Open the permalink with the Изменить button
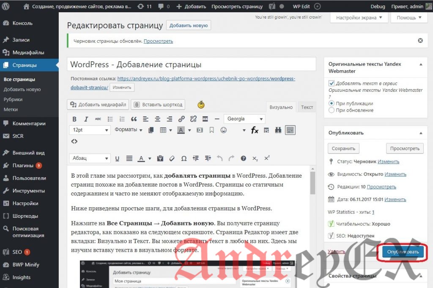The width and height of the screenshot is (433, 288). pos(122,88)
